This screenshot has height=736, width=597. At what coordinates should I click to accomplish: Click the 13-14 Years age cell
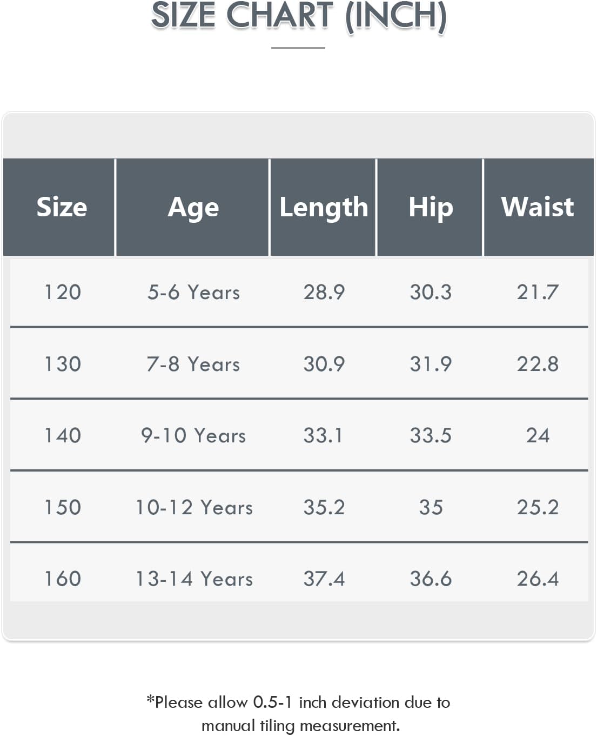tap(194, 579)
